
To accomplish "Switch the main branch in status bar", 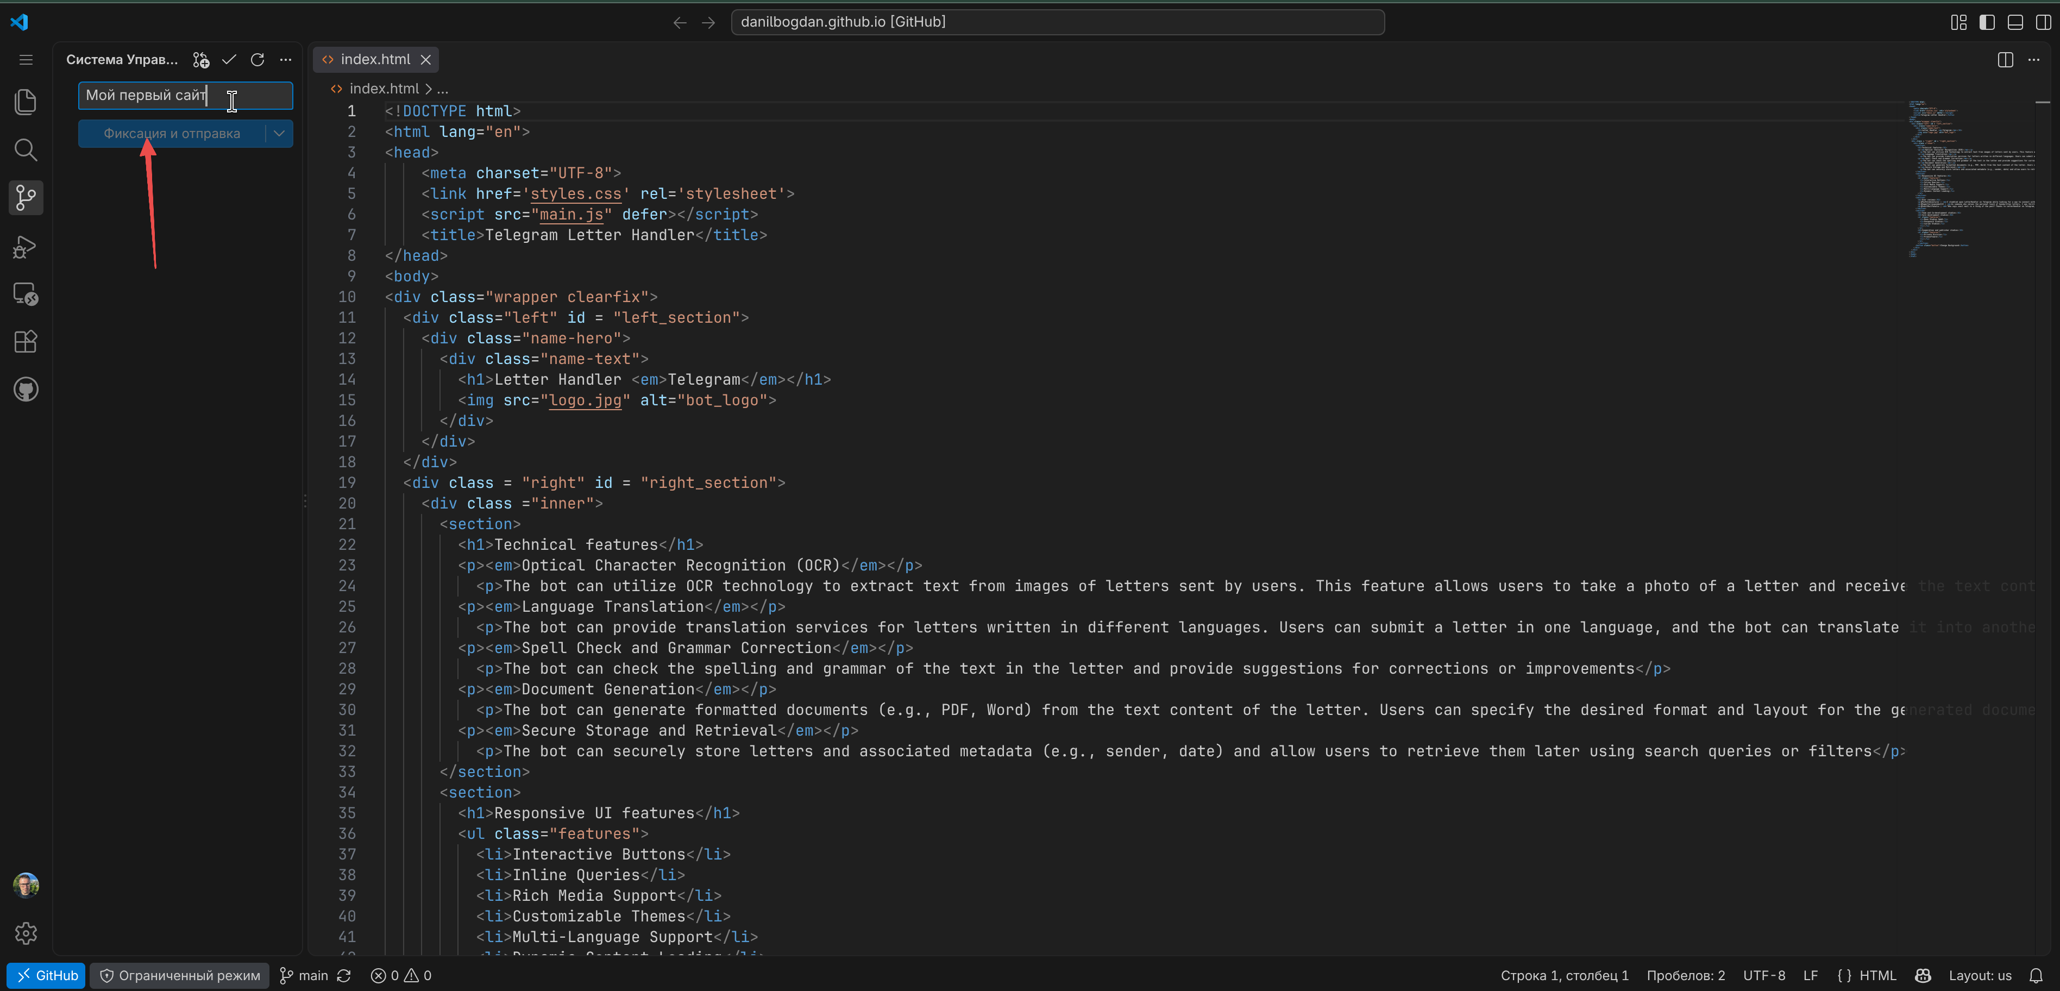I will [304, 976].
